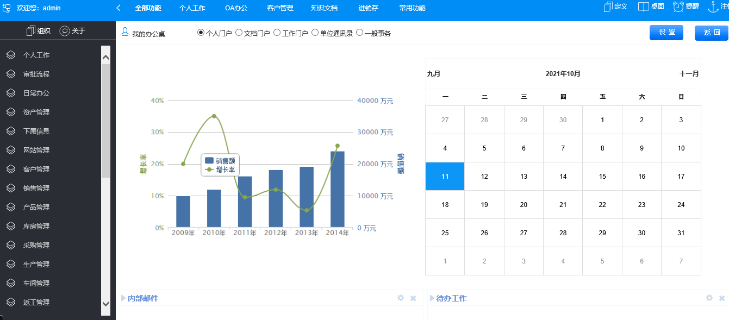Screen dimensions: 729x320
Task: Click the user icon beside 我的办公桌
Action: (125, 32)
